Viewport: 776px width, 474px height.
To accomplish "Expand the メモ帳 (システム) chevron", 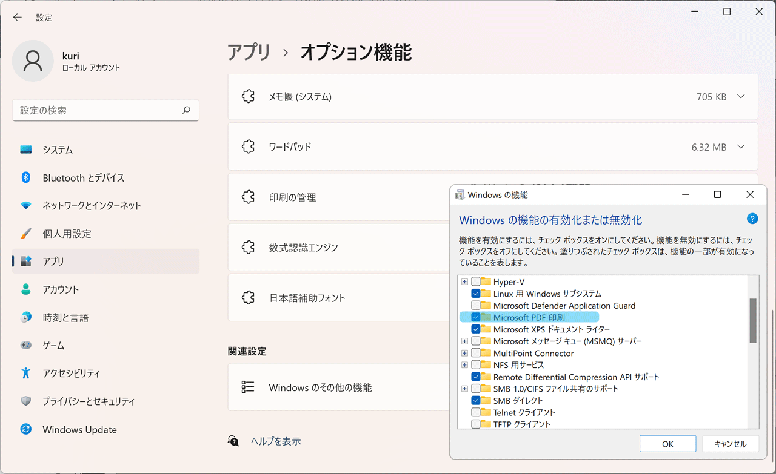I will pos(741,96).
